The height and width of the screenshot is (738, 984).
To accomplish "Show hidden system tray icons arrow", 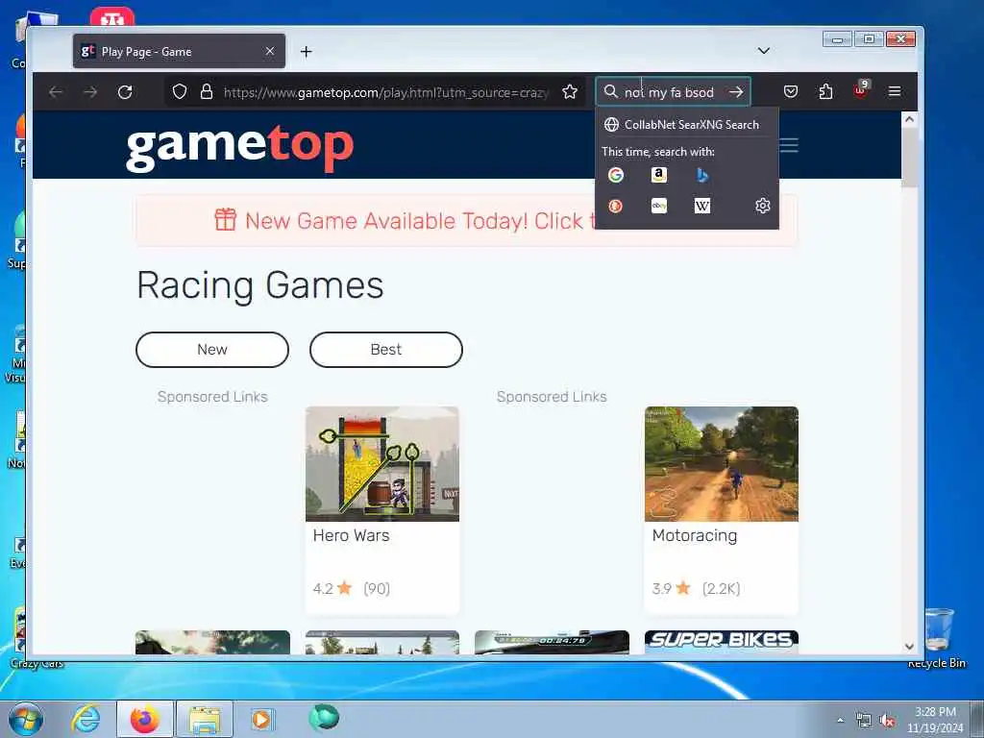I will 840,721.
